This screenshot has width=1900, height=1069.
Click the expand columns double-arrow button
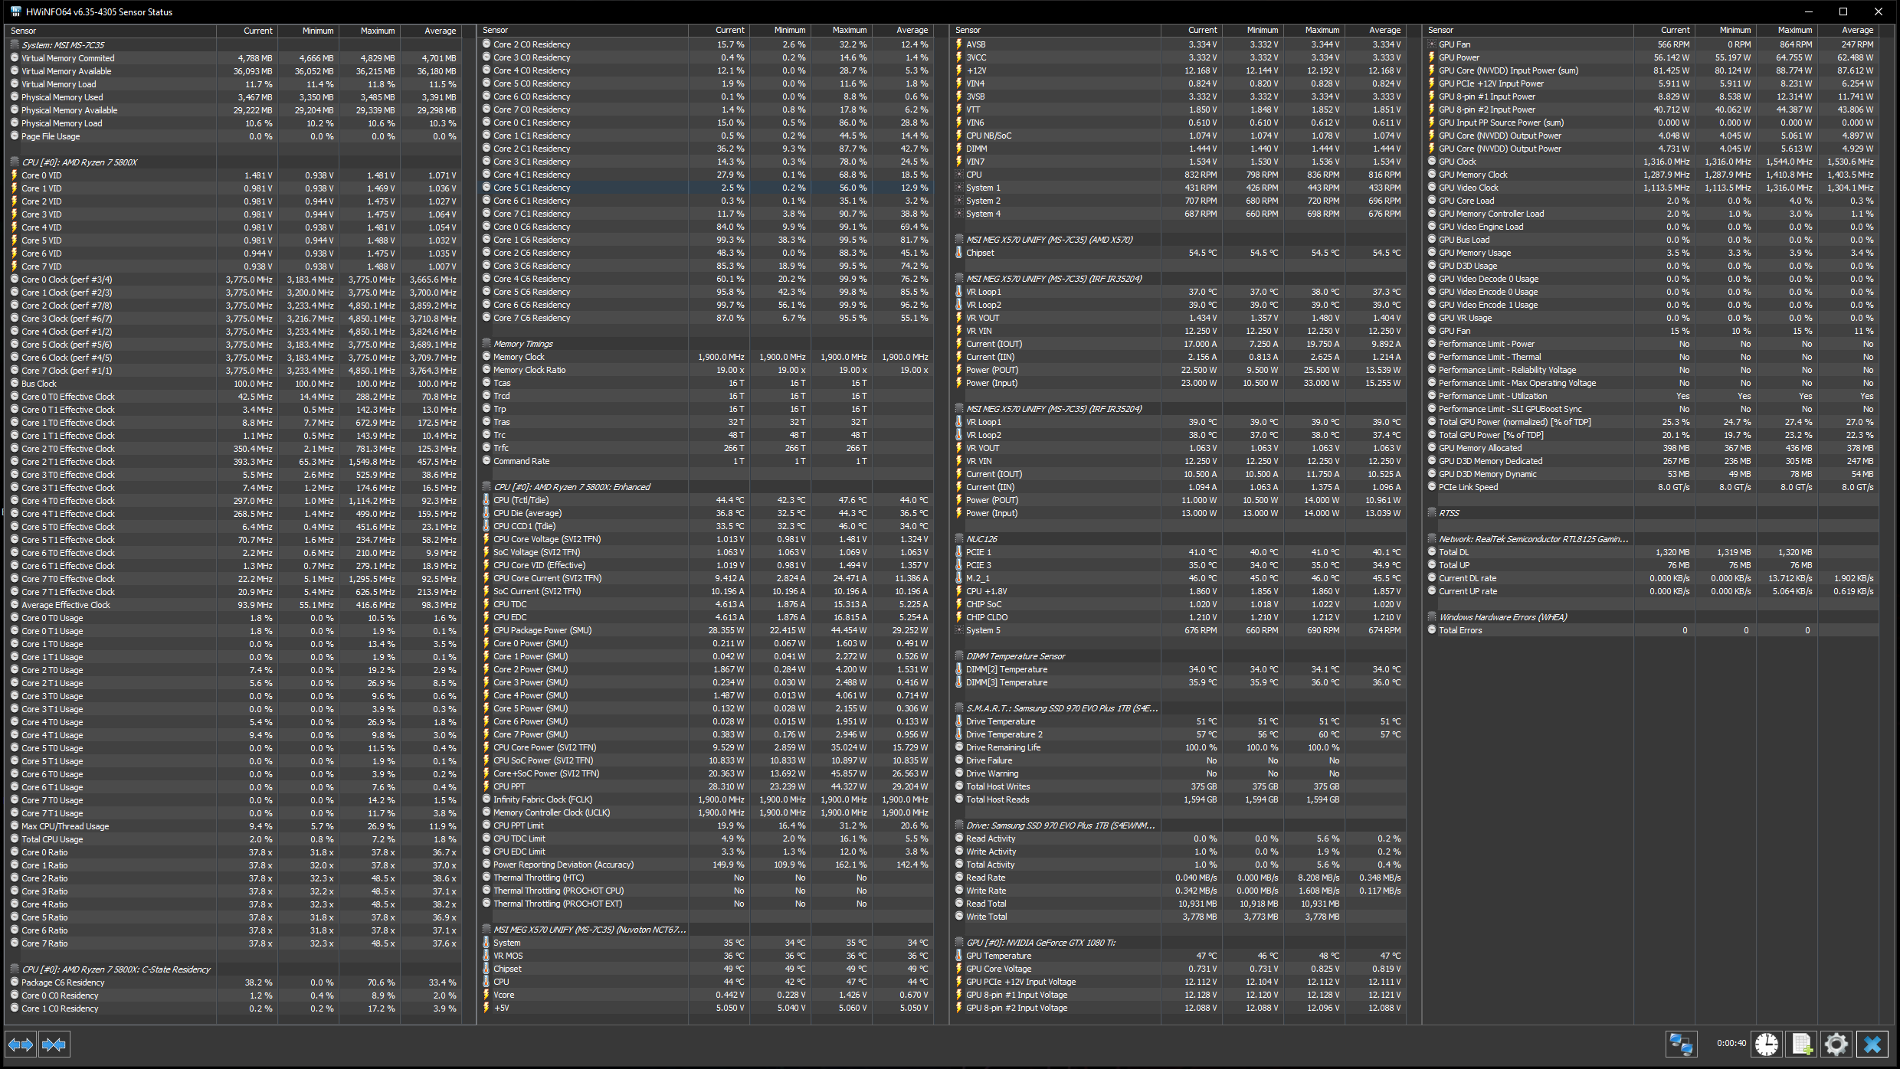click(x=21, y=1044)
